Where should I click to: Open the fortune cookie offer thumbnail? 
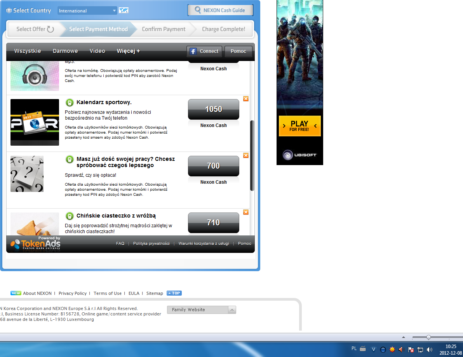point(35,224)
